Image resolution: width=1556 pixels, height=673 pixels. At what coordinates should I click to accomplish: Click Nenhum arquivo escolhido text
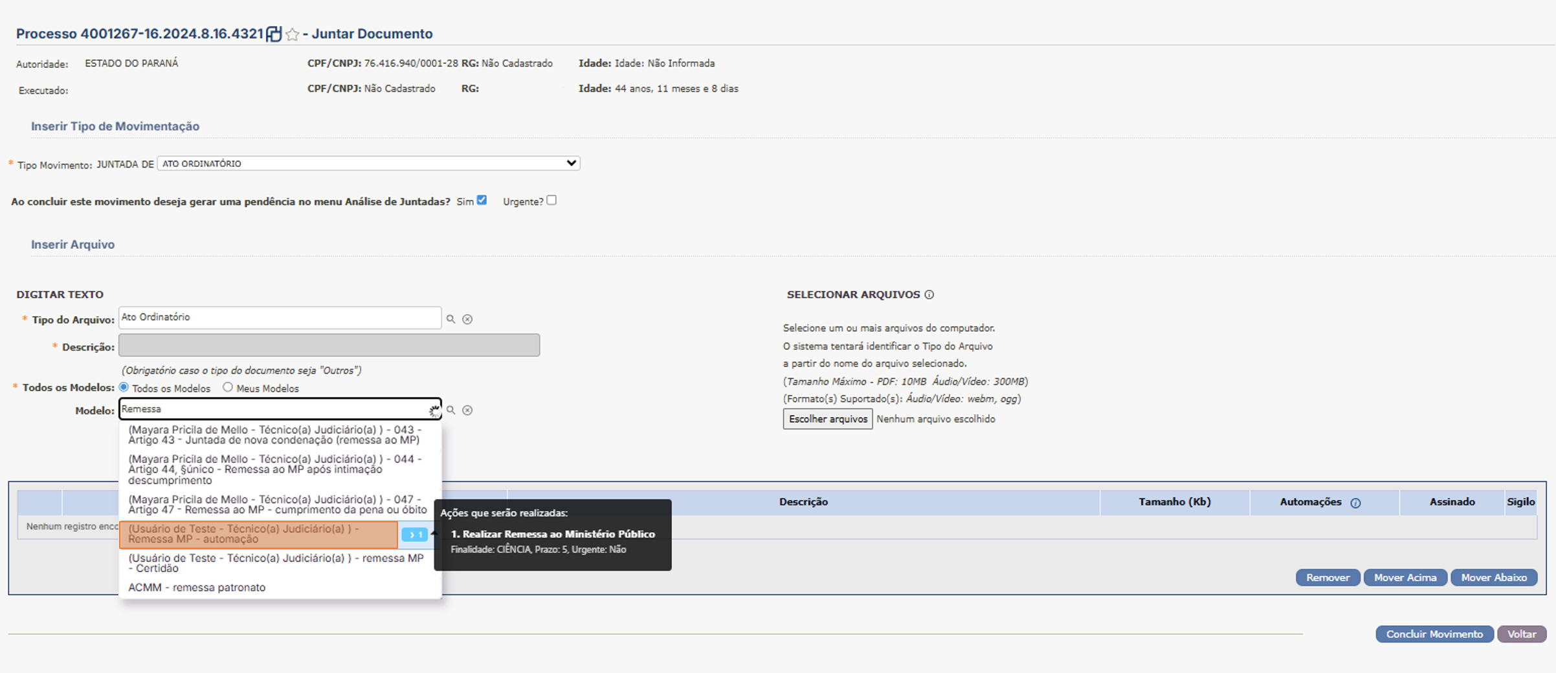(936, 419)
